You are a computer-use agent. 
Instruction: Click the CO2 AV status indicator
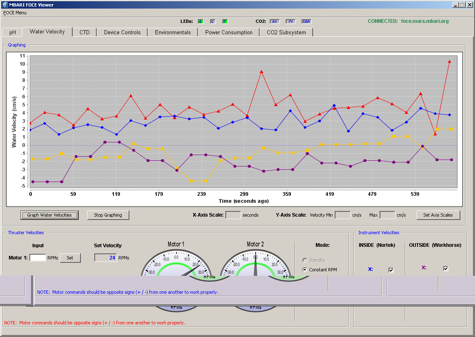coord(275,22)
